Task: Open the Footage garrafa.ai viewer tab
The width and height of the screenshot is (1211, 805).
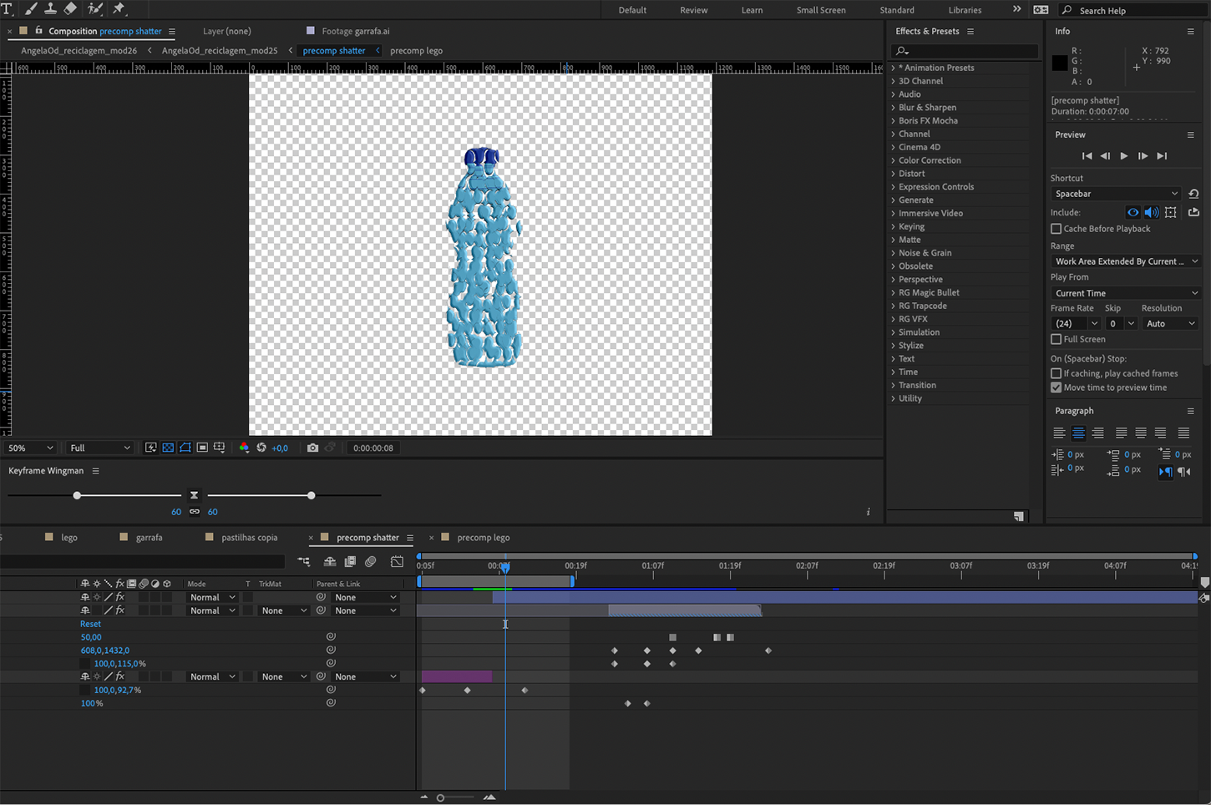Action: click(355, 31)
